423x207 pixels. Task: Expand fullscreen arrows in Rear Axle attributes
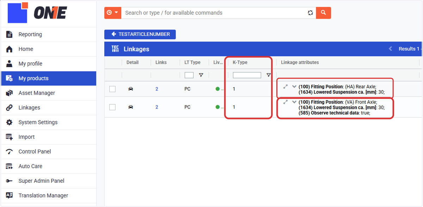coord(286,86)
